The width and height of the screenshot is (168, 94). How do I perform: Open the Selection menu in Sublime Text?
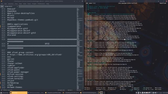point(11,4)
